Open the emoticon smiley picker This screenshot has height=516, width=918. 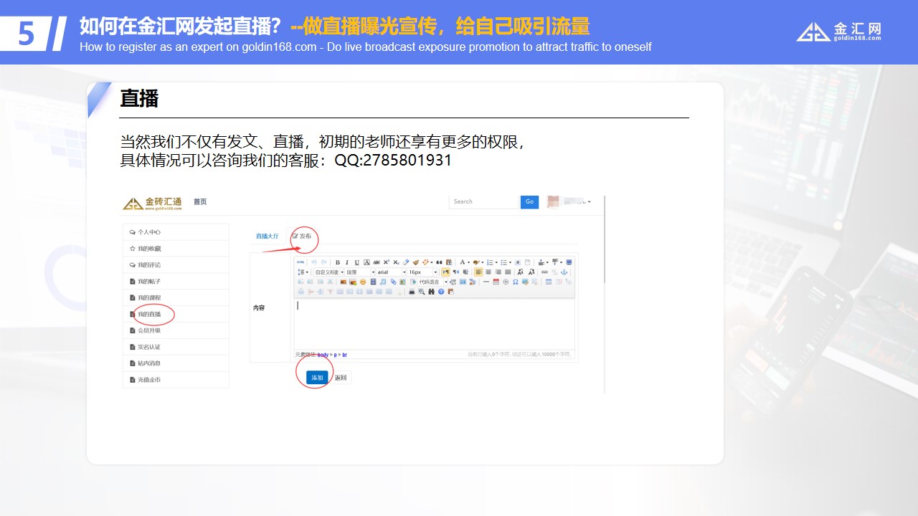point(363,282)
